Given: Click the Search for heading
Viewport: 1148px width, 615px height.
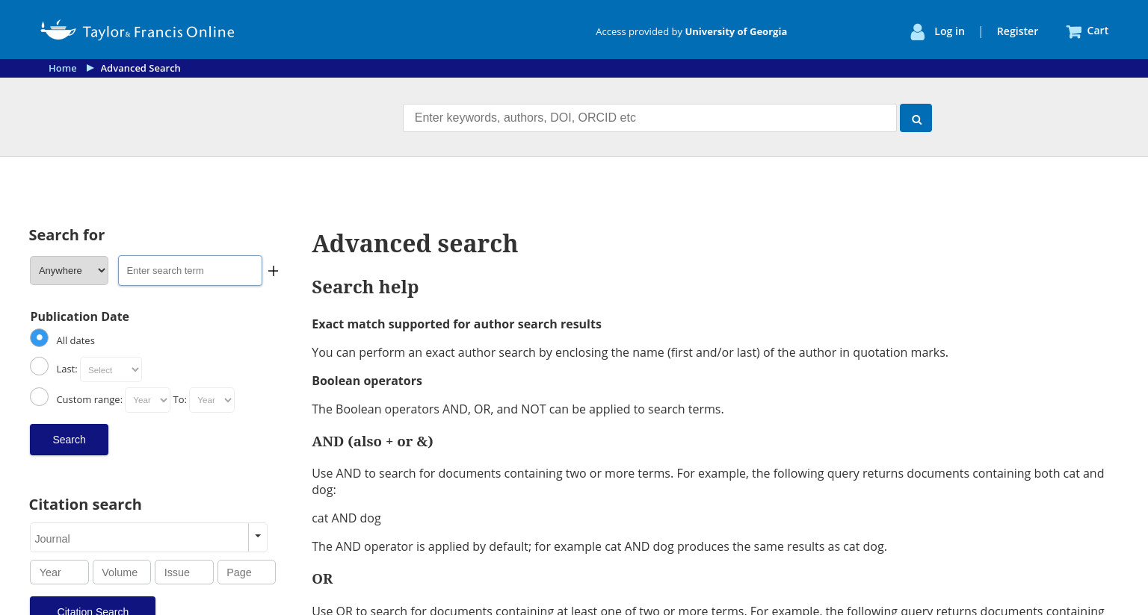Looking at the screenshot, I should pos(67,235).
